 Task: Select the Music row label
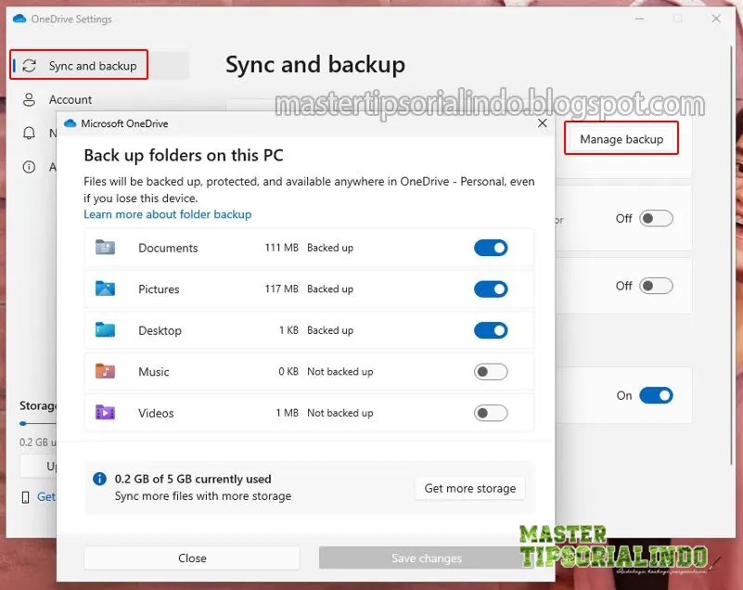click(x=154, y=372)
